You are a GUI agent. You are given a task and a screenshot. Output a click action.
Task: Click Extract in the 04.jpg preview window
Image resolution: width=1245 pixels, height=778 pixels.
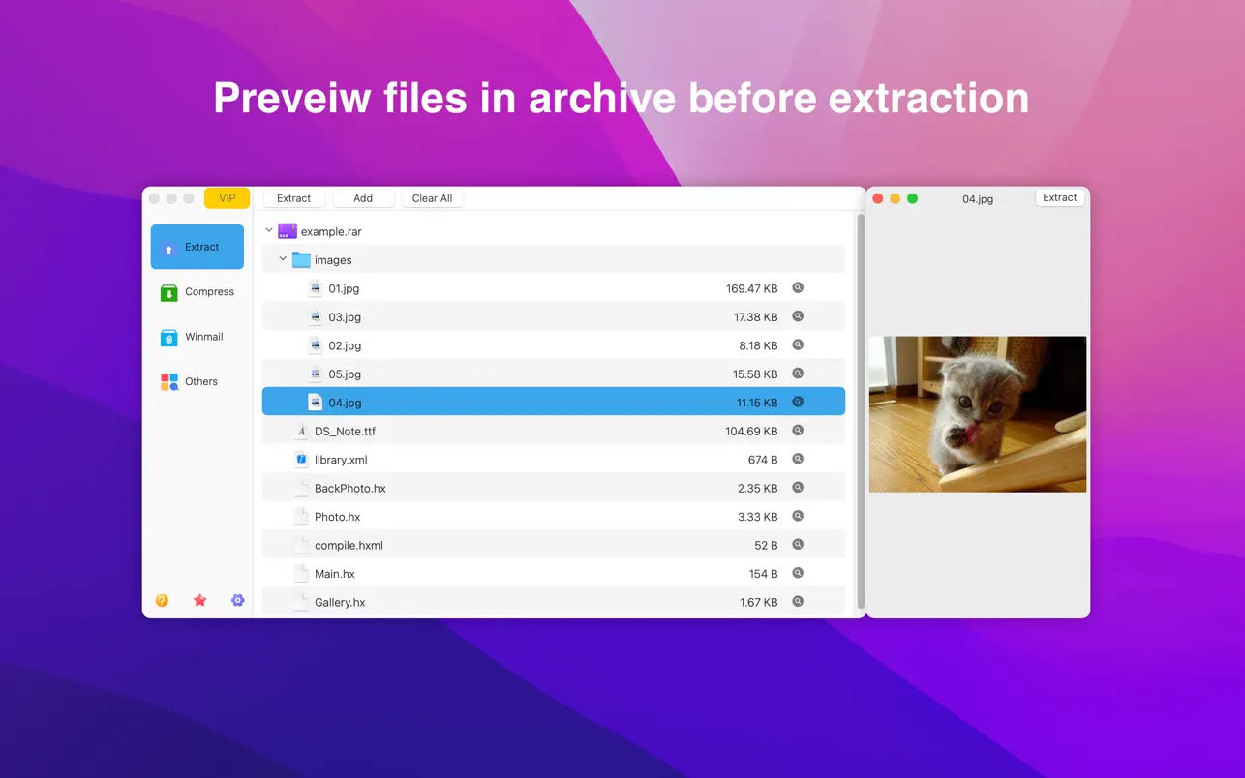pos(1060,197)
